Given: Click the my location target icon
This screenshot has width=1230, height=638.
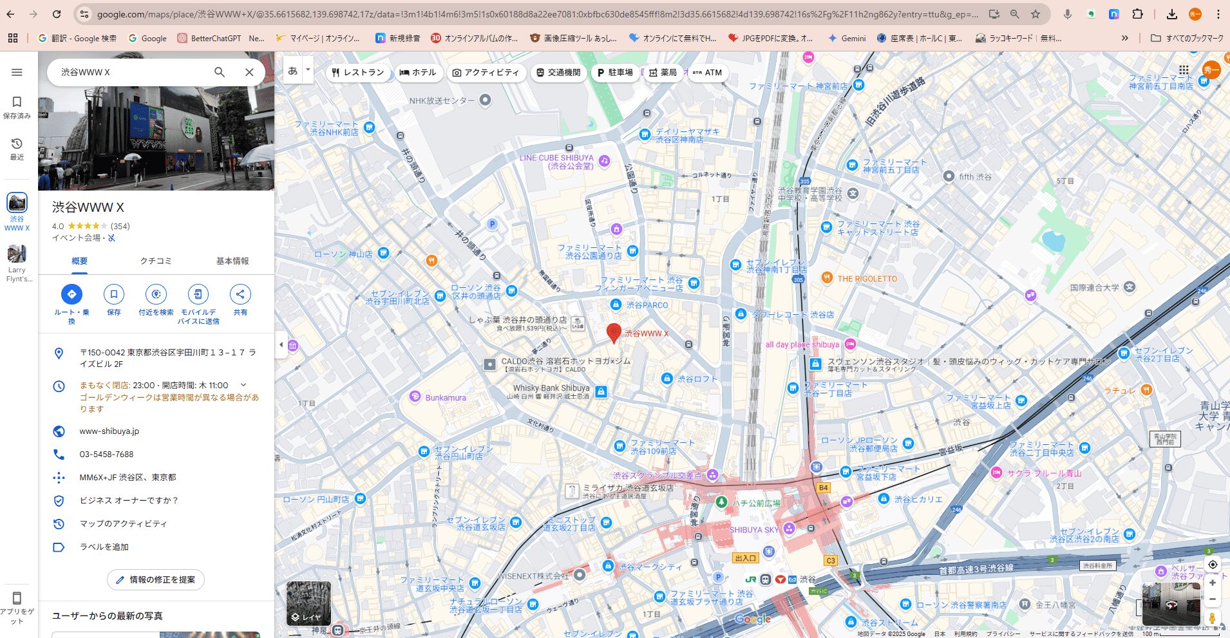Looking at the screenshot, I should 1212,565.
